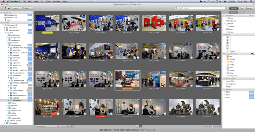255x132 pixels.
Task: Rotate image left in bottom toolbar
Action: 61,126
